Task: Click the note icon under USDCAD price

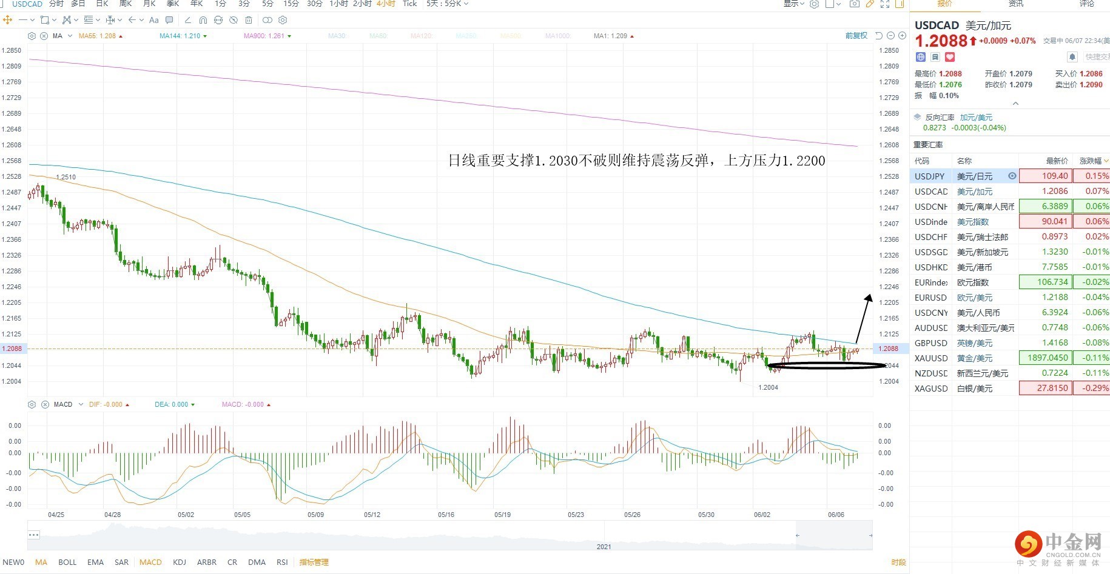Action: [935, 57]
